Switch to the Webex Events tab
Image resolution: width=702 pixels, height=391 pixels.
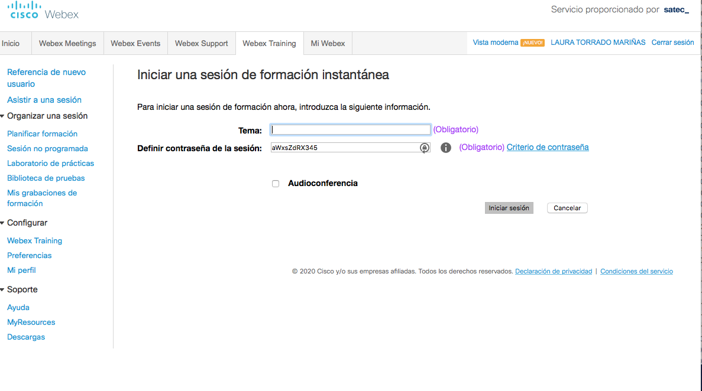tap(135, 43)
